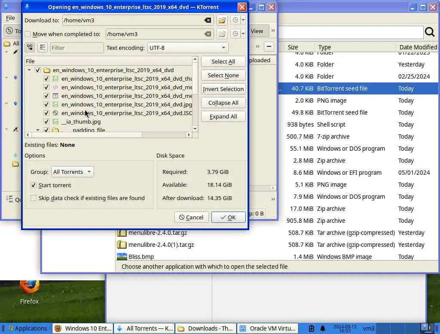Click blue download arrow icon in KTorrent sidebar
The image size is (440, 334).
coord(15,77)
